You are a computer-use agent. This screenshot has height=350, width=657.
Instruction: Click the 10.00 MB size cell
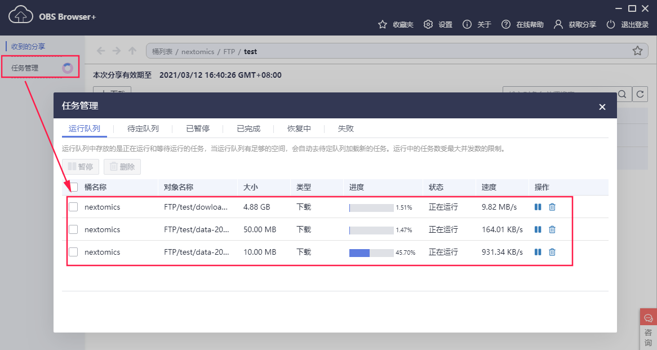click(x=260, y=252)
